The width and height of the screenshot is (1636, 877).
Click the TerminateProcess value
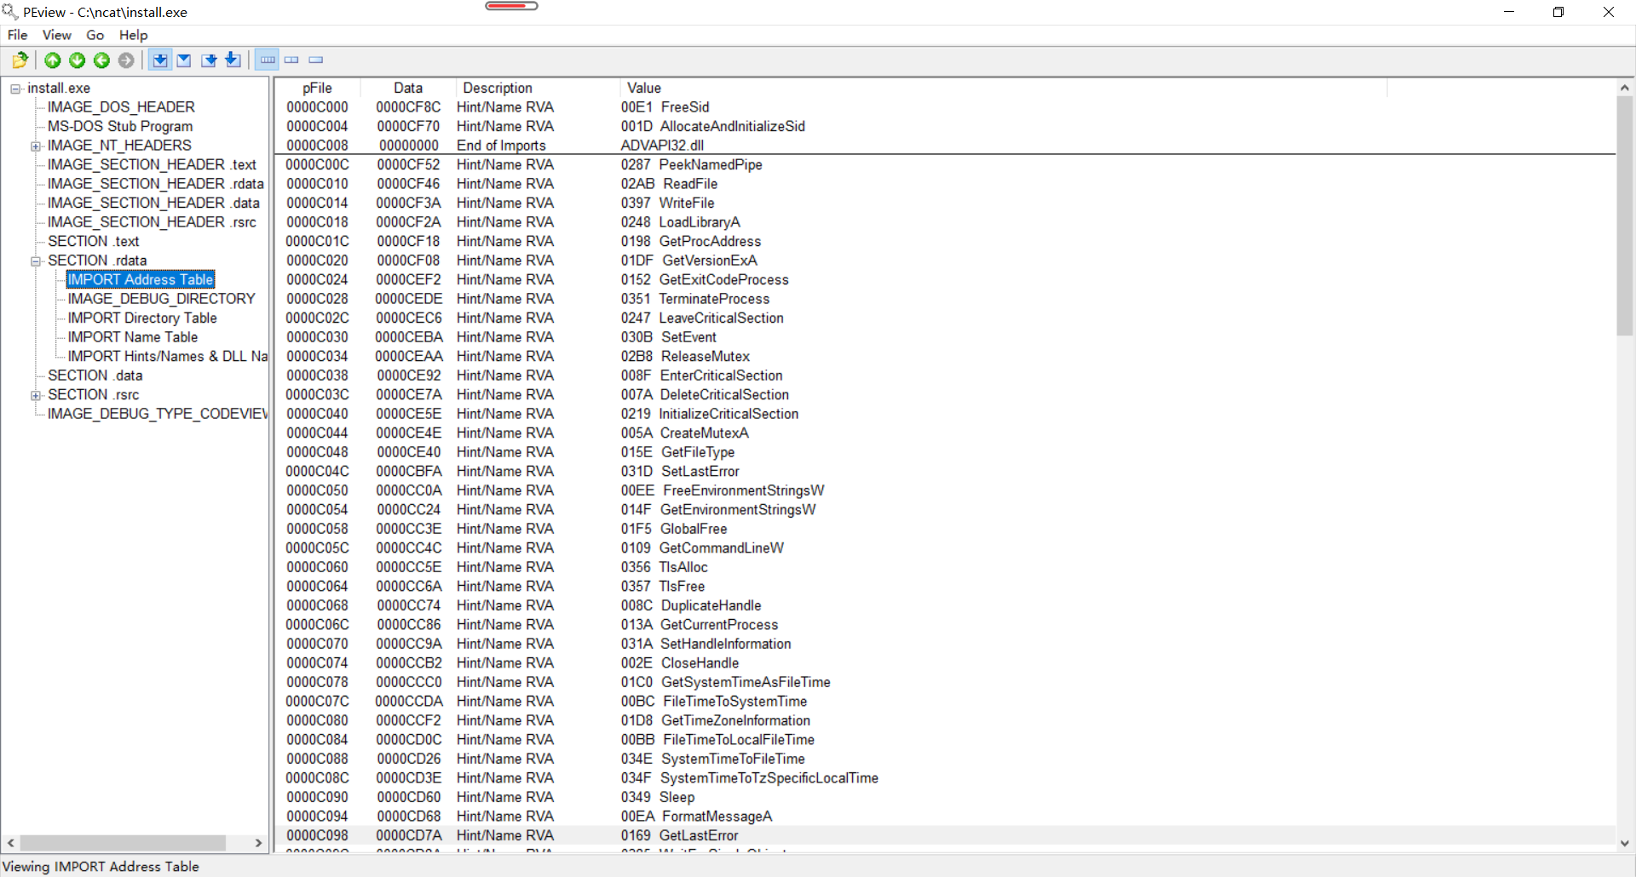coord(694,299)
